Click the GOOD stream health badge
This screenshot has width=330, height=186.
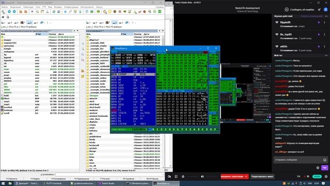click(x=317, y=177)
